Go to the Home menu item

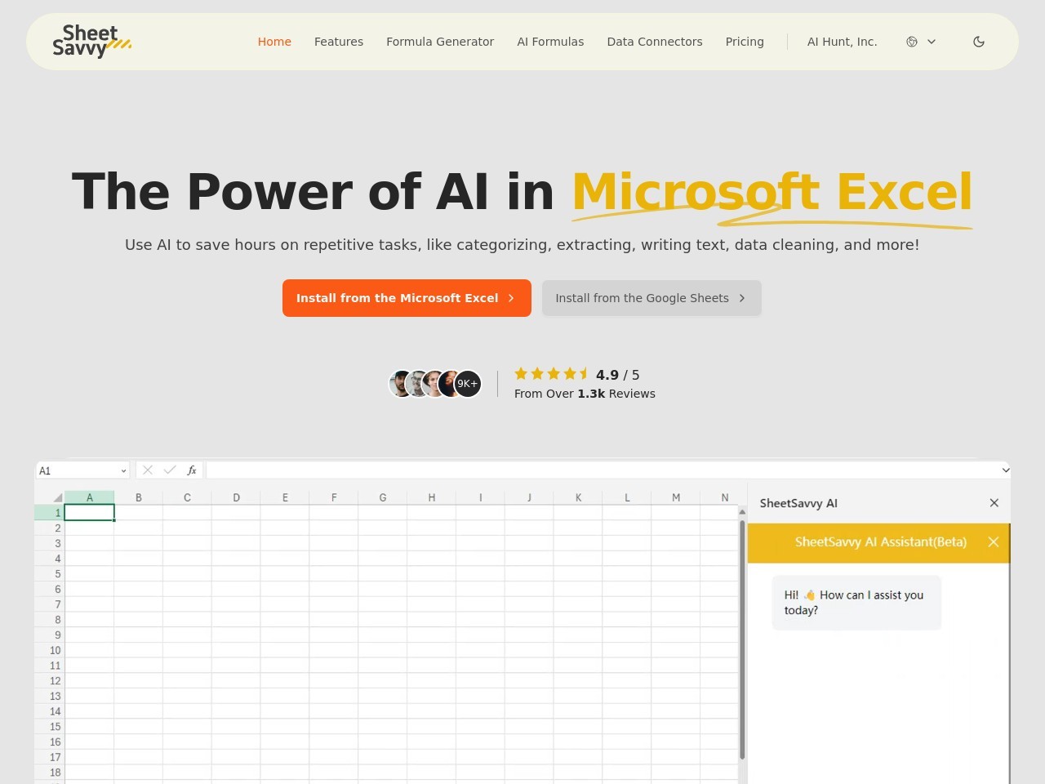[x=274, y=42]
